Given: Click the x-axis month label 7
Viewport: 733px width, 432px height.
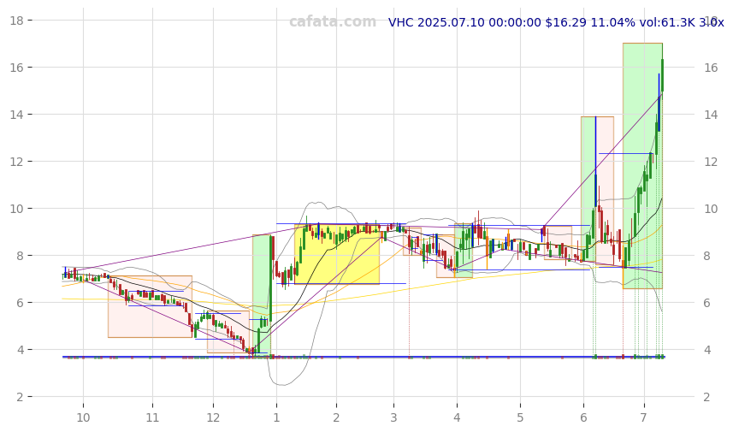Looking at the screenshot, I should [644, 417].
